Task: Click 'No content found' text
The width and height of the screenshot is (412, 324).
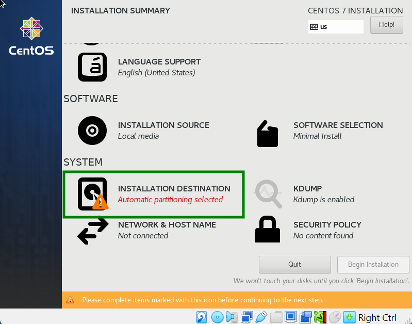Action: point(323,236)
